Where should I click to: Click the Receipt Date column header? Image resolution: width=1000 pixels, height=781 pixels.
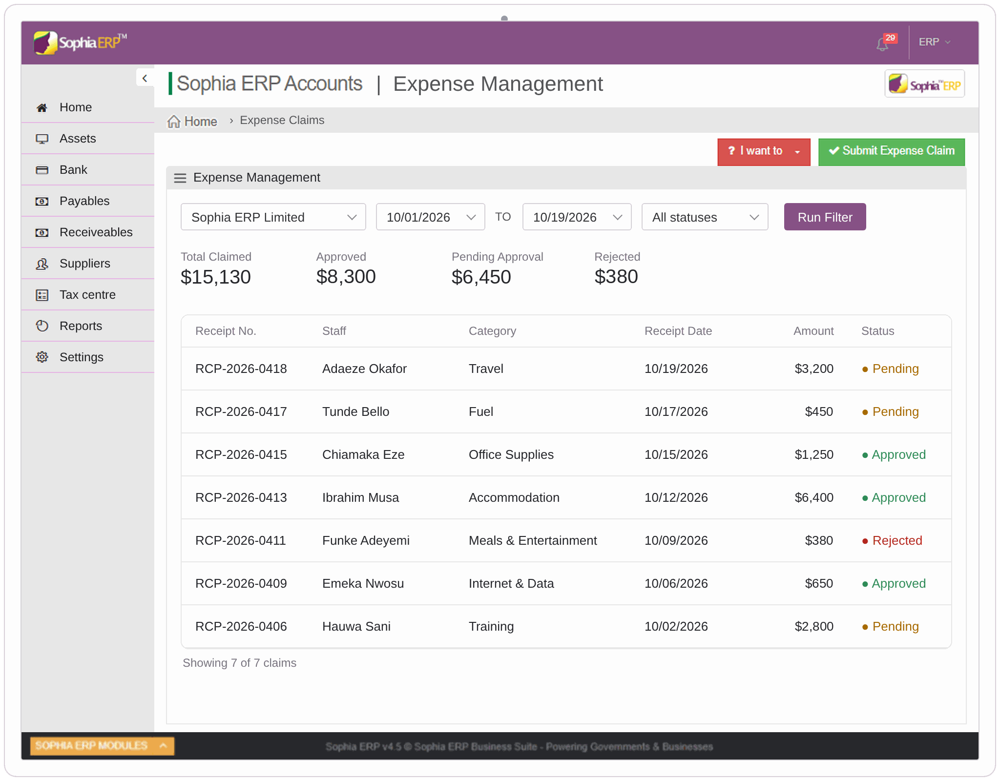(x=678, y=331)
